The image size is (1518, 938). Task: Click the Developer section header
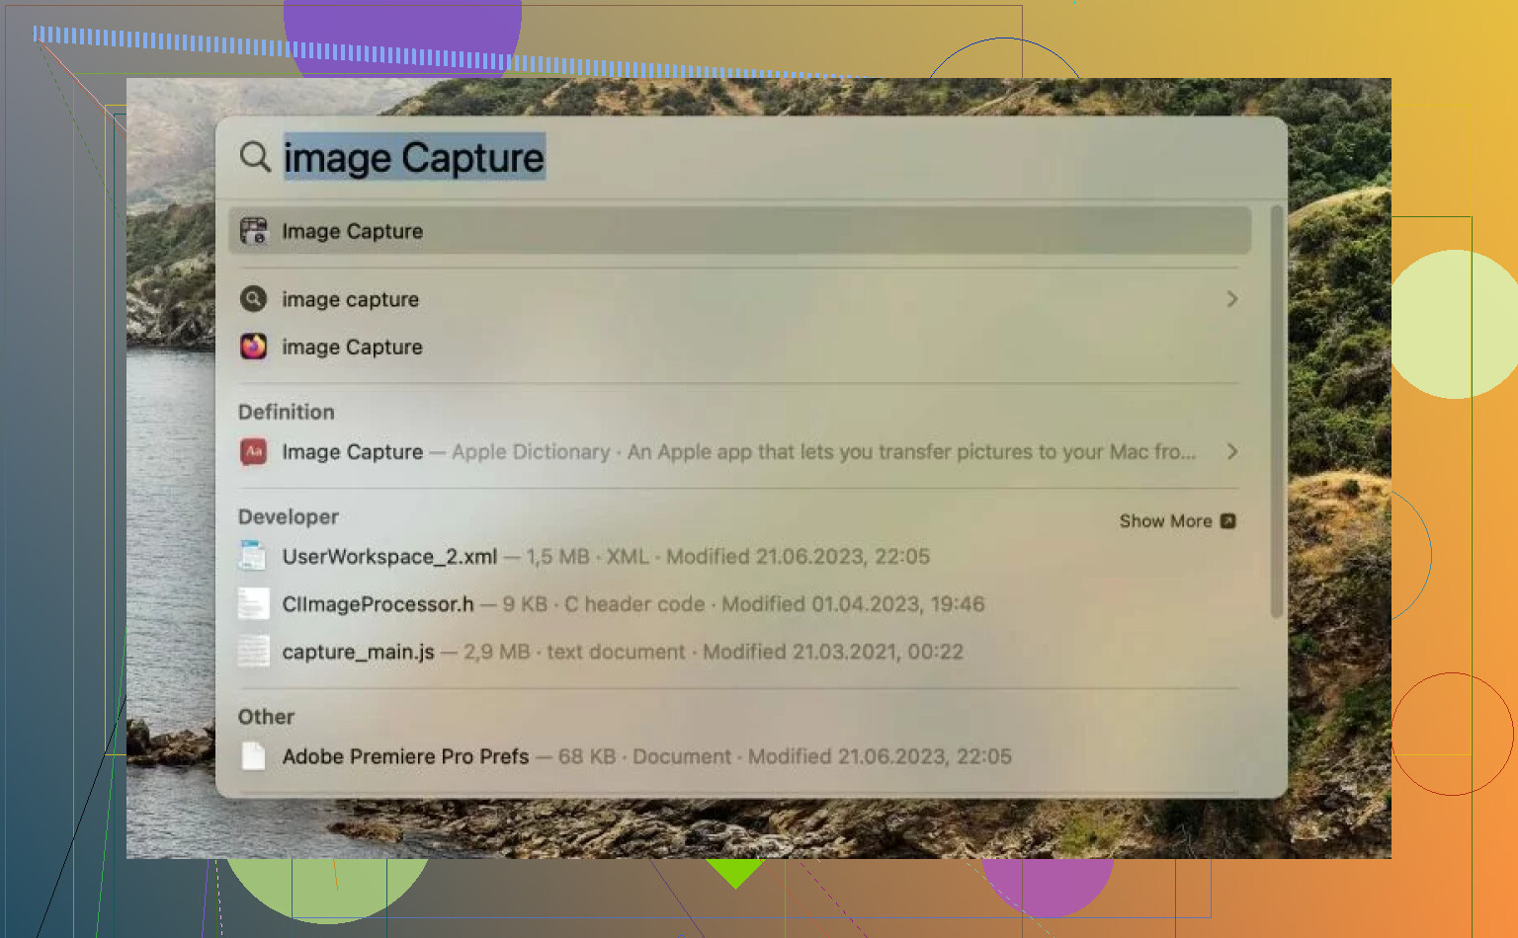[289, 516]
